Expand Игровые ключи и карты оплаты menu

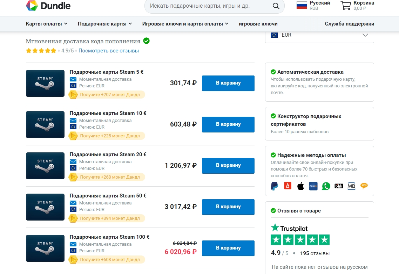(185, 24)
